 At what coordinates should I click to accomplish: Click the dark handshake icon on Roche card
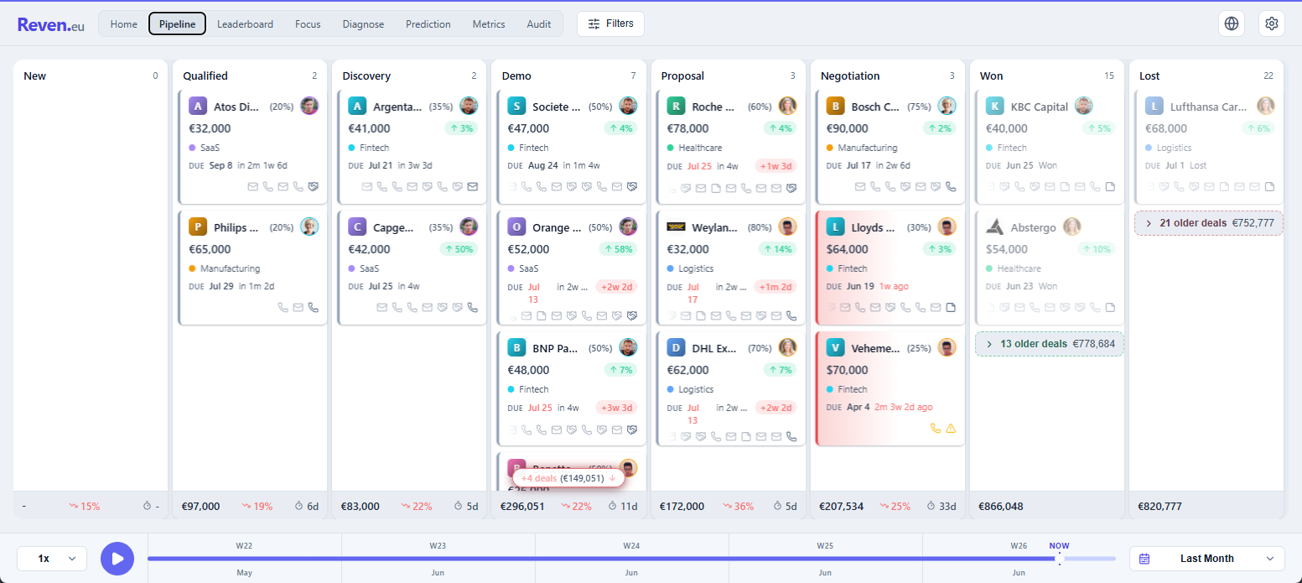coord(791,187)
